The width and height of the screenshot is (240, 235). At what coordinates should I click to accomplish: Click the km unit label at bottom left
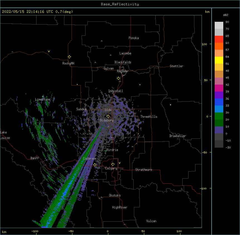pyautogui.click(x=4, y=232)
